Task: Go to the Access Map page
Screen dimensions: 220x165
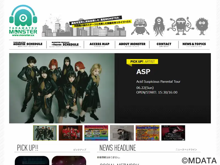Action: pyautogui.click(x=99, y=45)
